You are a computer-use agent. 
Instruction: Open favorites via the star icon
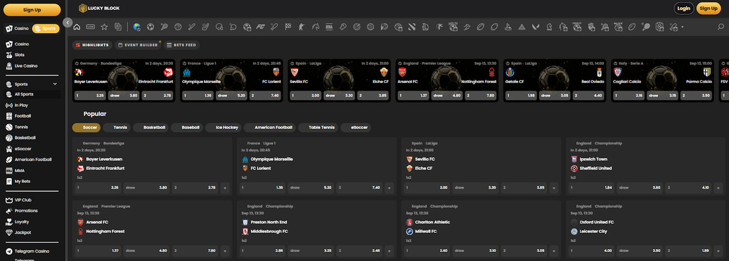click(104, 27)
